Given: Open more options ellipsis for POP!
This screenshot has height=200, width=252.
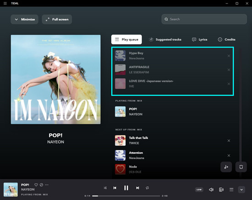Looking at the screenshot, I should 47,185.
